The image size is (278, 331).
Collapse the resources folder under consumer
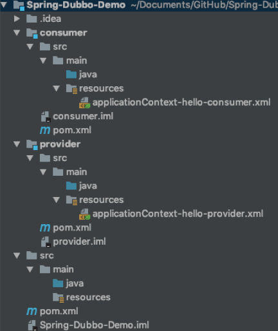click(x=57, y=88)
